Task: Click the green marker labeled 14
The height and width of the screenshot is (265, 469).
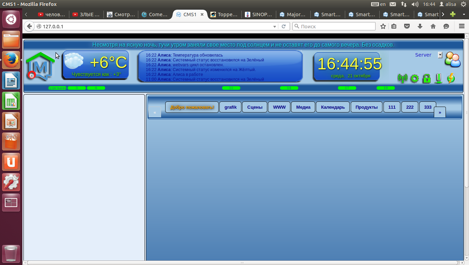Action: [x=289, y=88]
